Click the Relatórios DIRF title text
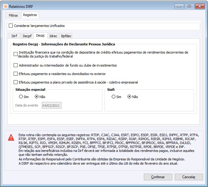The height and width of the screenshot is (187, 208). [21, 6]
